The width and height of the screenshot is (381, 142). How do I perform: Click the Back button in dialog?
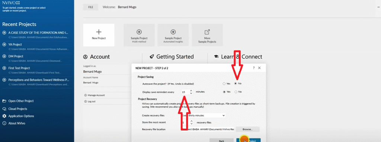click(221, 140)
